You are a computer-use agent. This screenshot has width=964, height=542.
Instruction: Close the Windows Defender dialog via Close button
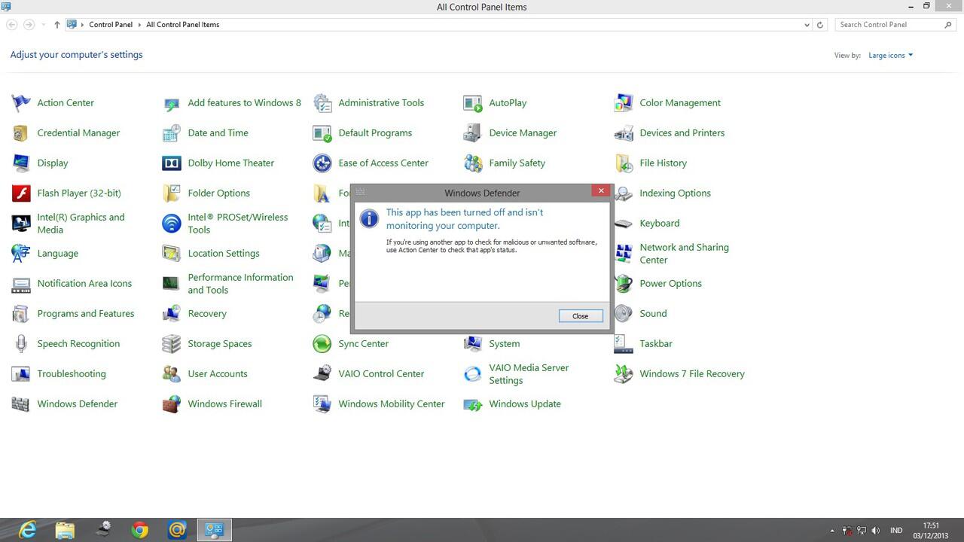pos(581,316)
